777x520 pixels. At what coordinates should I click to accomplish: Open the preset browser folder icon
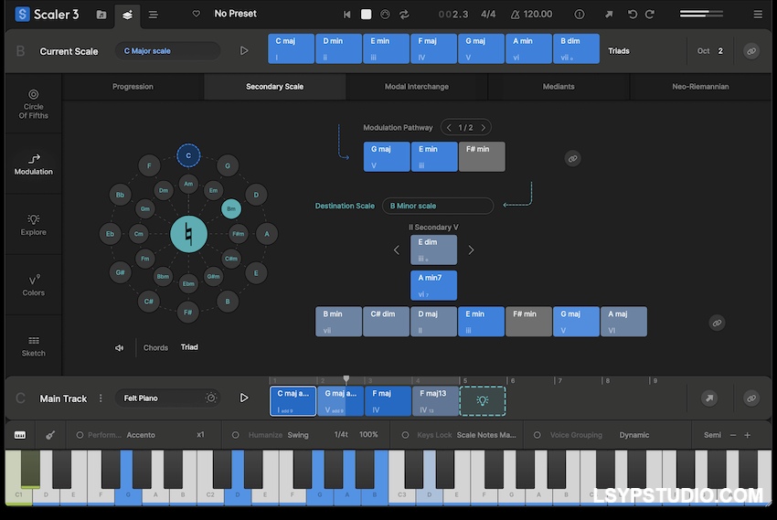101,15
